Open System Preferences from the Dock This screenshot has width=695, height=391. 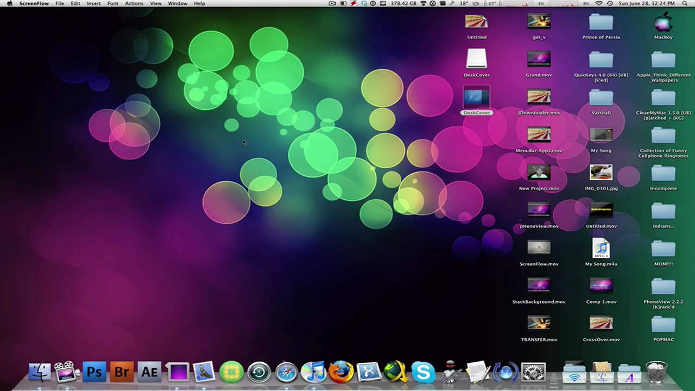click(532, 372)
